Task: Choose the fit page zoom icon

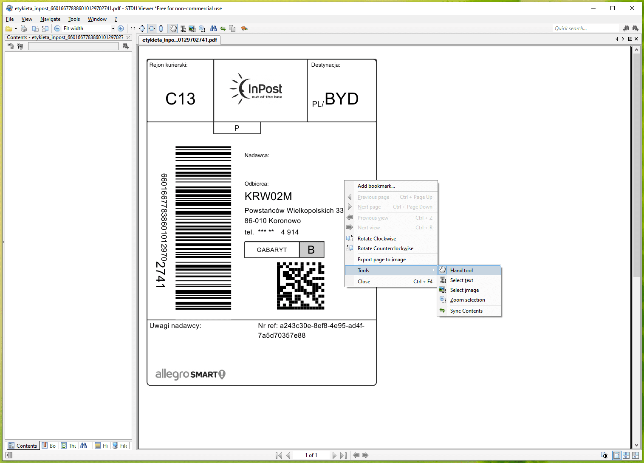Action: tap(142, 28)
